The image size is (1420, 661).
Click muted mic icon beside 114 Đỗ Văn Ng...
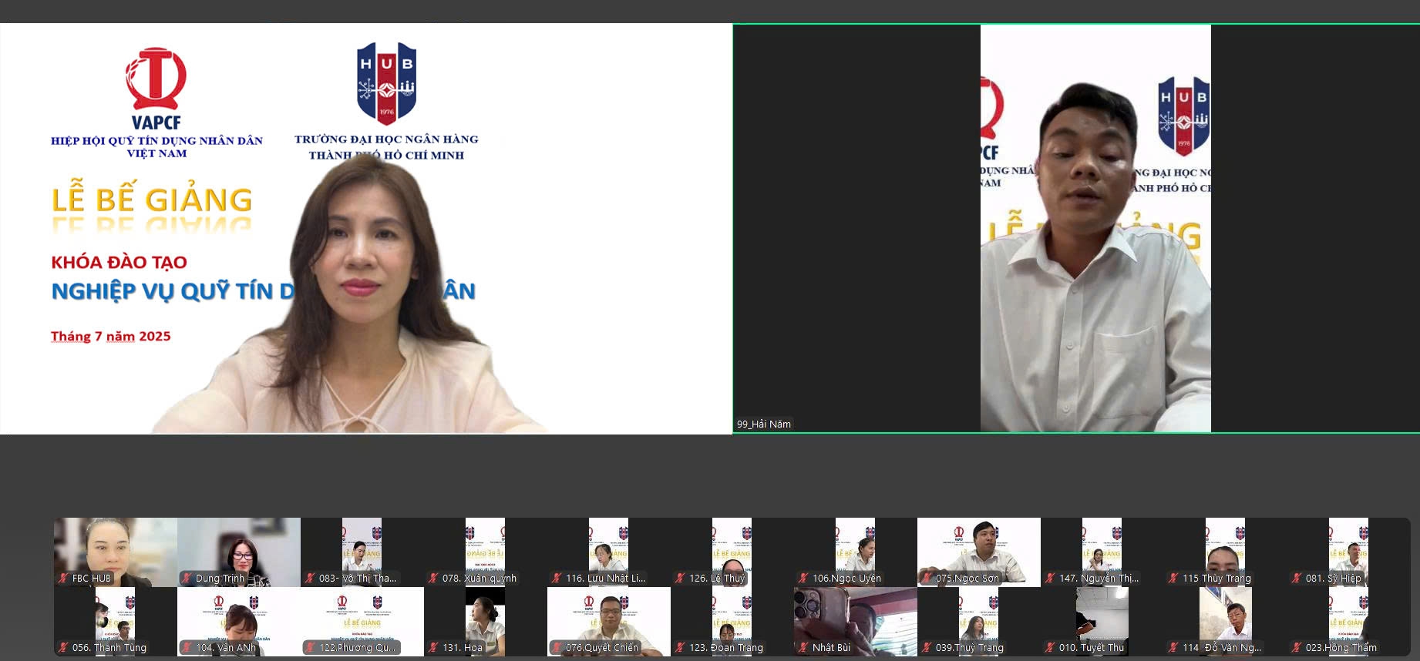tap(1173, 647)
